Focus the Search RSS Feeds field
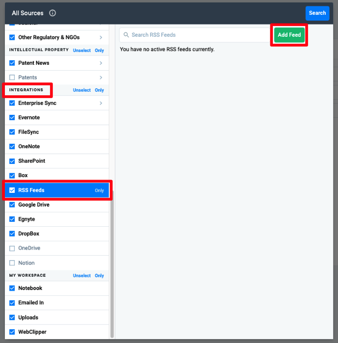This screenshot has height=343, width=338. pyautogui.click(x=196, y=35)
